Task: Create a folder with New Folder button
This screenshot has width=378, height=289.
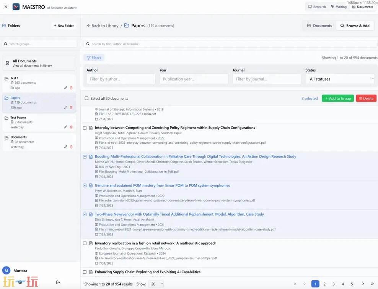Action: (x=64, y=26)
